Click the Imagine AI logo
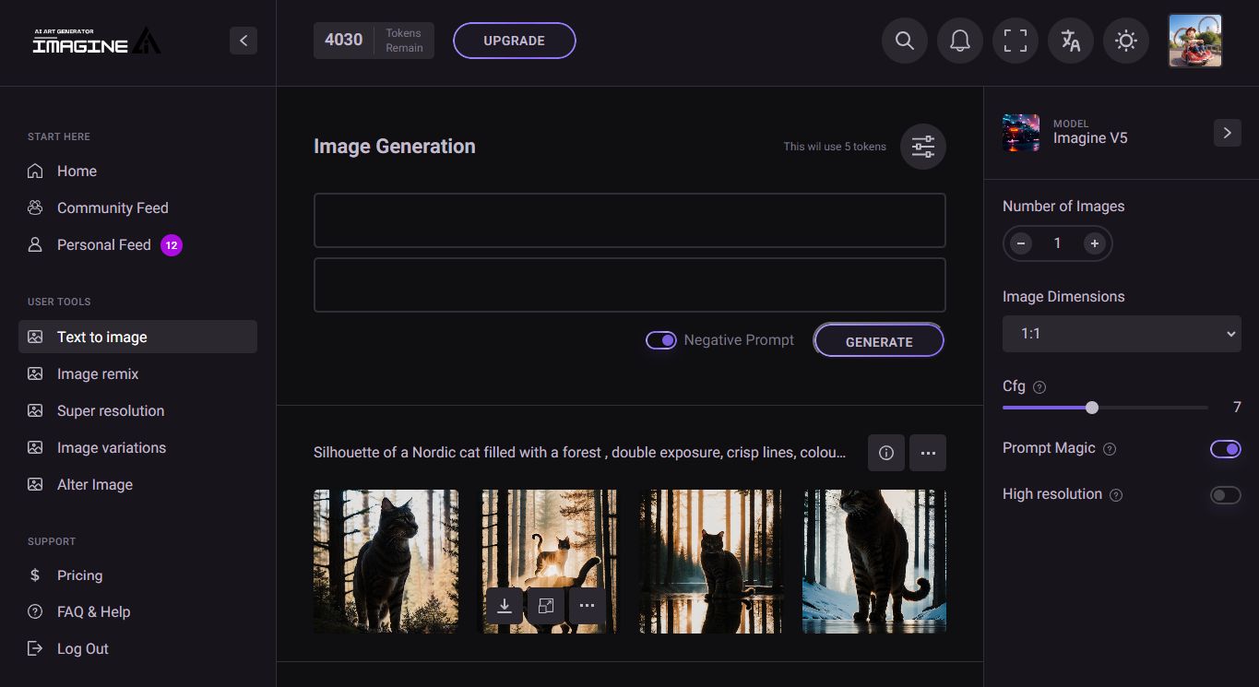Image resolution: width=1259 pixels, height=687 pixels. (x=97, y=41)
